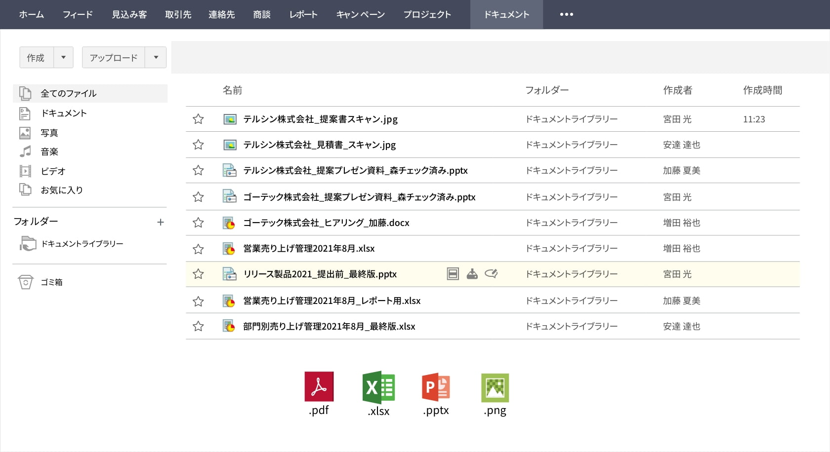
Task: Open the アップロード dropdown arrow
Action: pyautogui.click(x=156, y=58)
